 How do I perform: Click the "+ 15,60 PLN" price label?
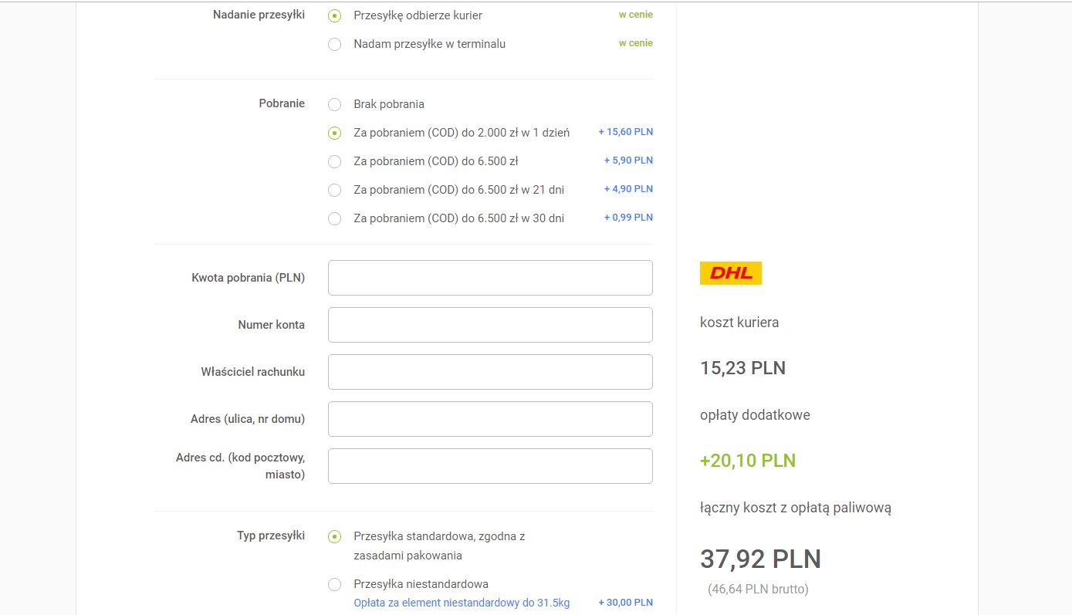click(x=625, y=132)
